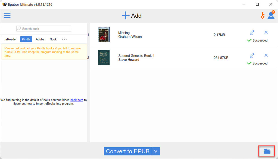Screen dimensions: 278x159
Task: Switch to the Adobe tab
Action: click(x=40, y=39)
